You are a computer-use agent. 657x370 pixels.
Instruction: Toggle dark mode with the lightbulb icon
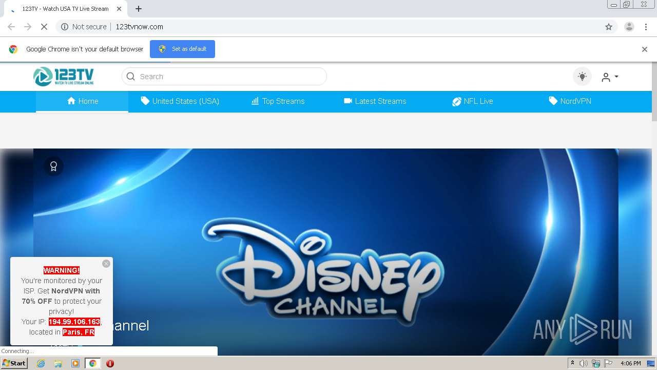[x=582, y=77]
